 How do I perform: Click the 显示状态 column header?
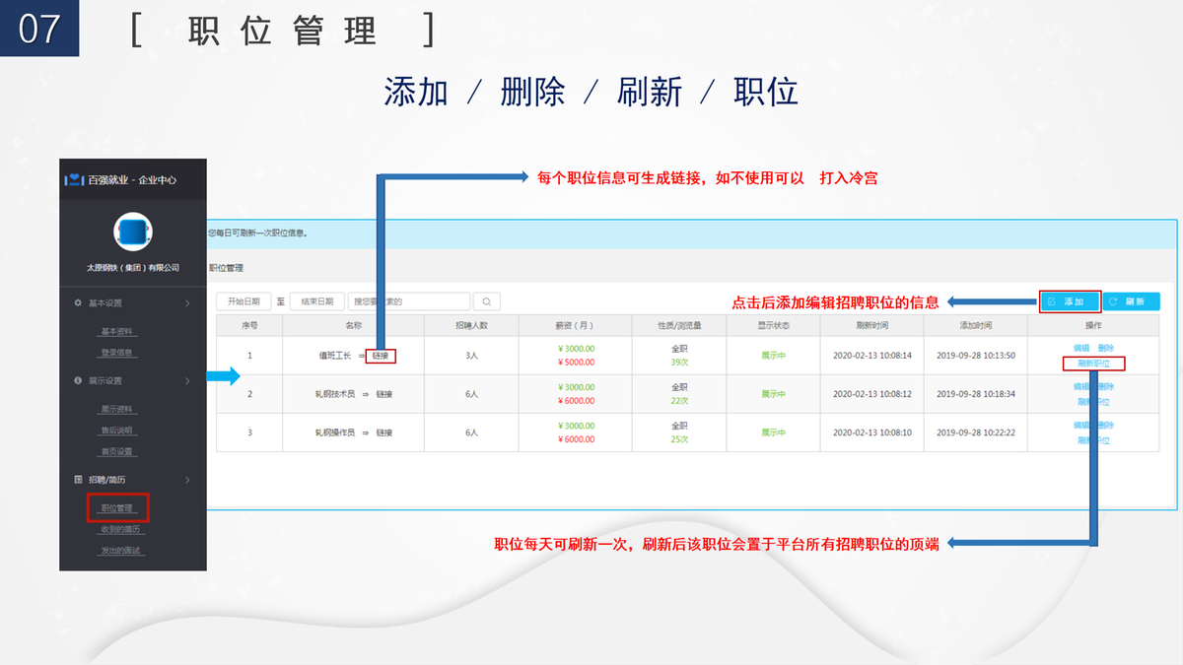click(x=774, y=325)
